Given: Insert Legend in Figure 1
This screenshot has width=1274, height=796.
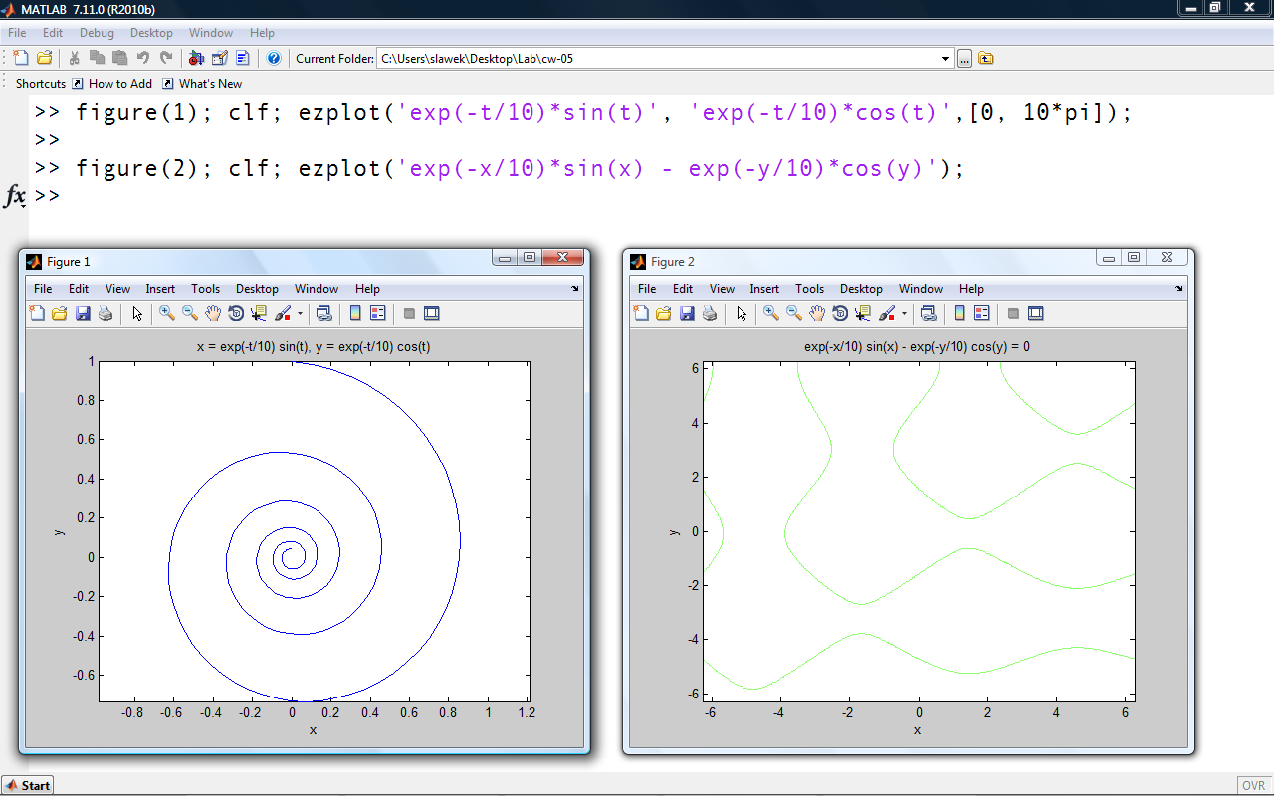Looking at the screenshot, I should pyautogui.click(x=378, y=314).
